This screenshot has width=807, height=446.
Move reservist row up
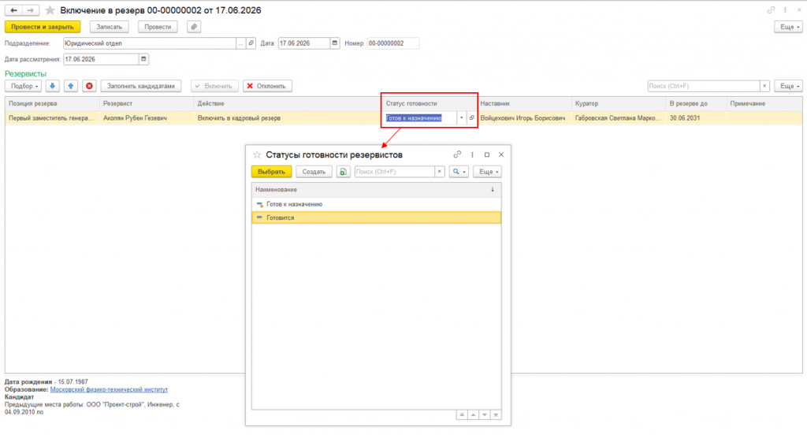[71, 86]
